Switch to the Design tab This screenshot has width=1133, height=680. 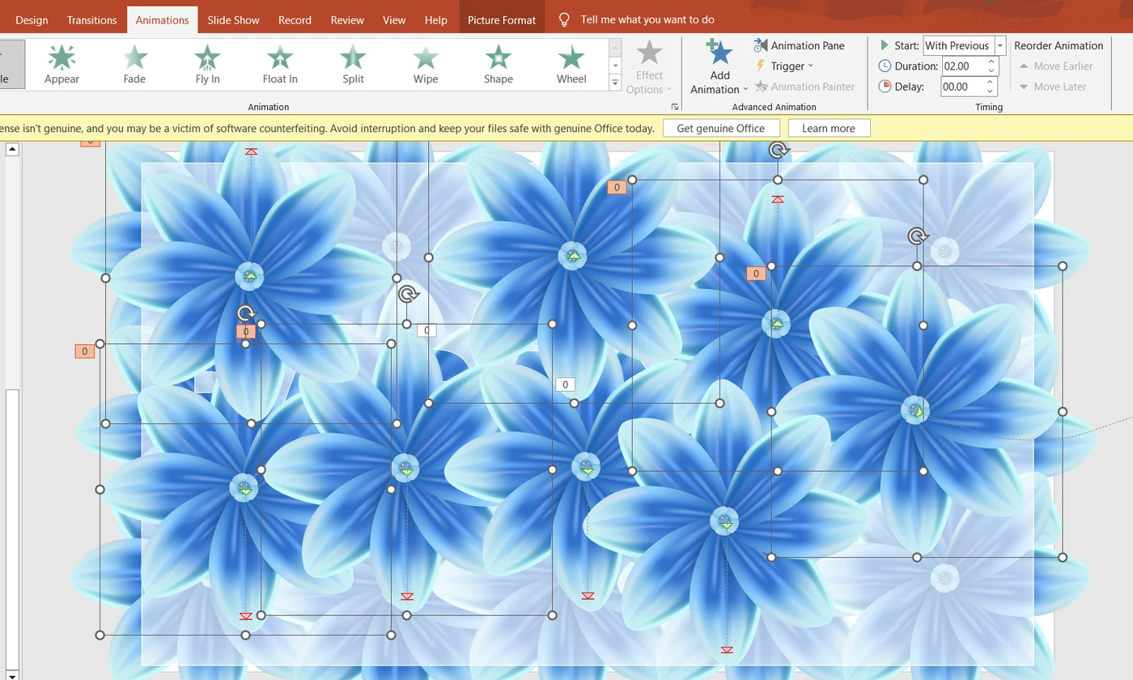coord(32,19)
